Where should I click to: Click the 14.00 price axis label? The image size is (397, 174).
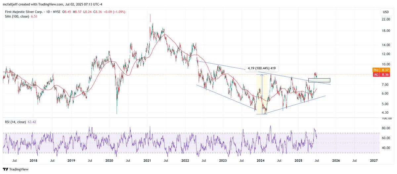[386, 45]
